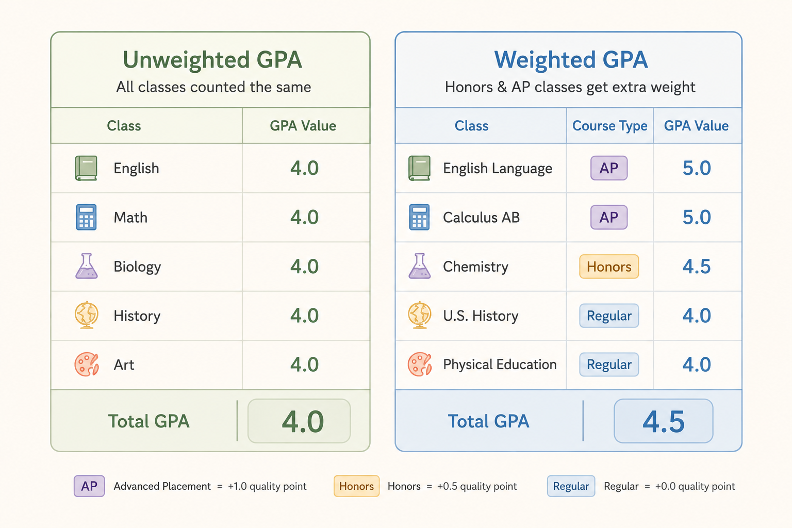This screenshot has height=528, width=792.
Task: Click the Chemistry class name
Action: tap(475, 267)
